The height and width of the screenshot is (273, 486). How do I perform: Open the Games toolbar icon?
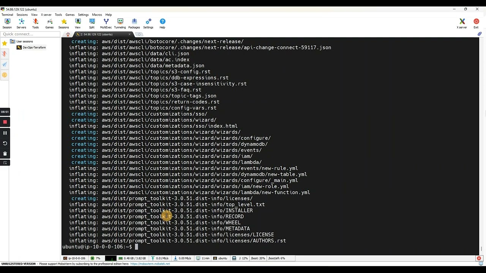tap(49, 24)
